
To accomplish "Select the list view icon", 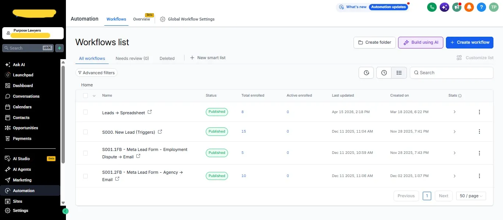I will click(399, 73).
